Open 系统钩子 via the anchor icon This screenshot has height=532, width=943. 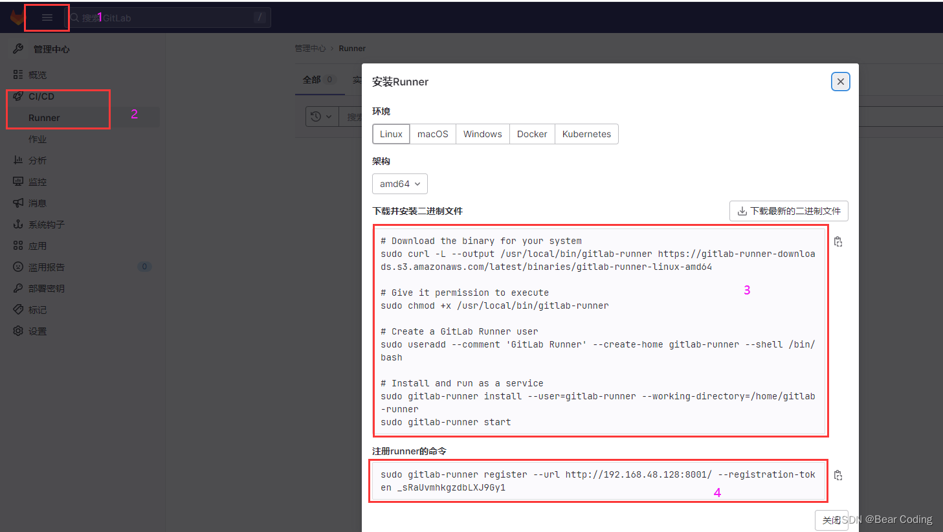pos(17,224)
